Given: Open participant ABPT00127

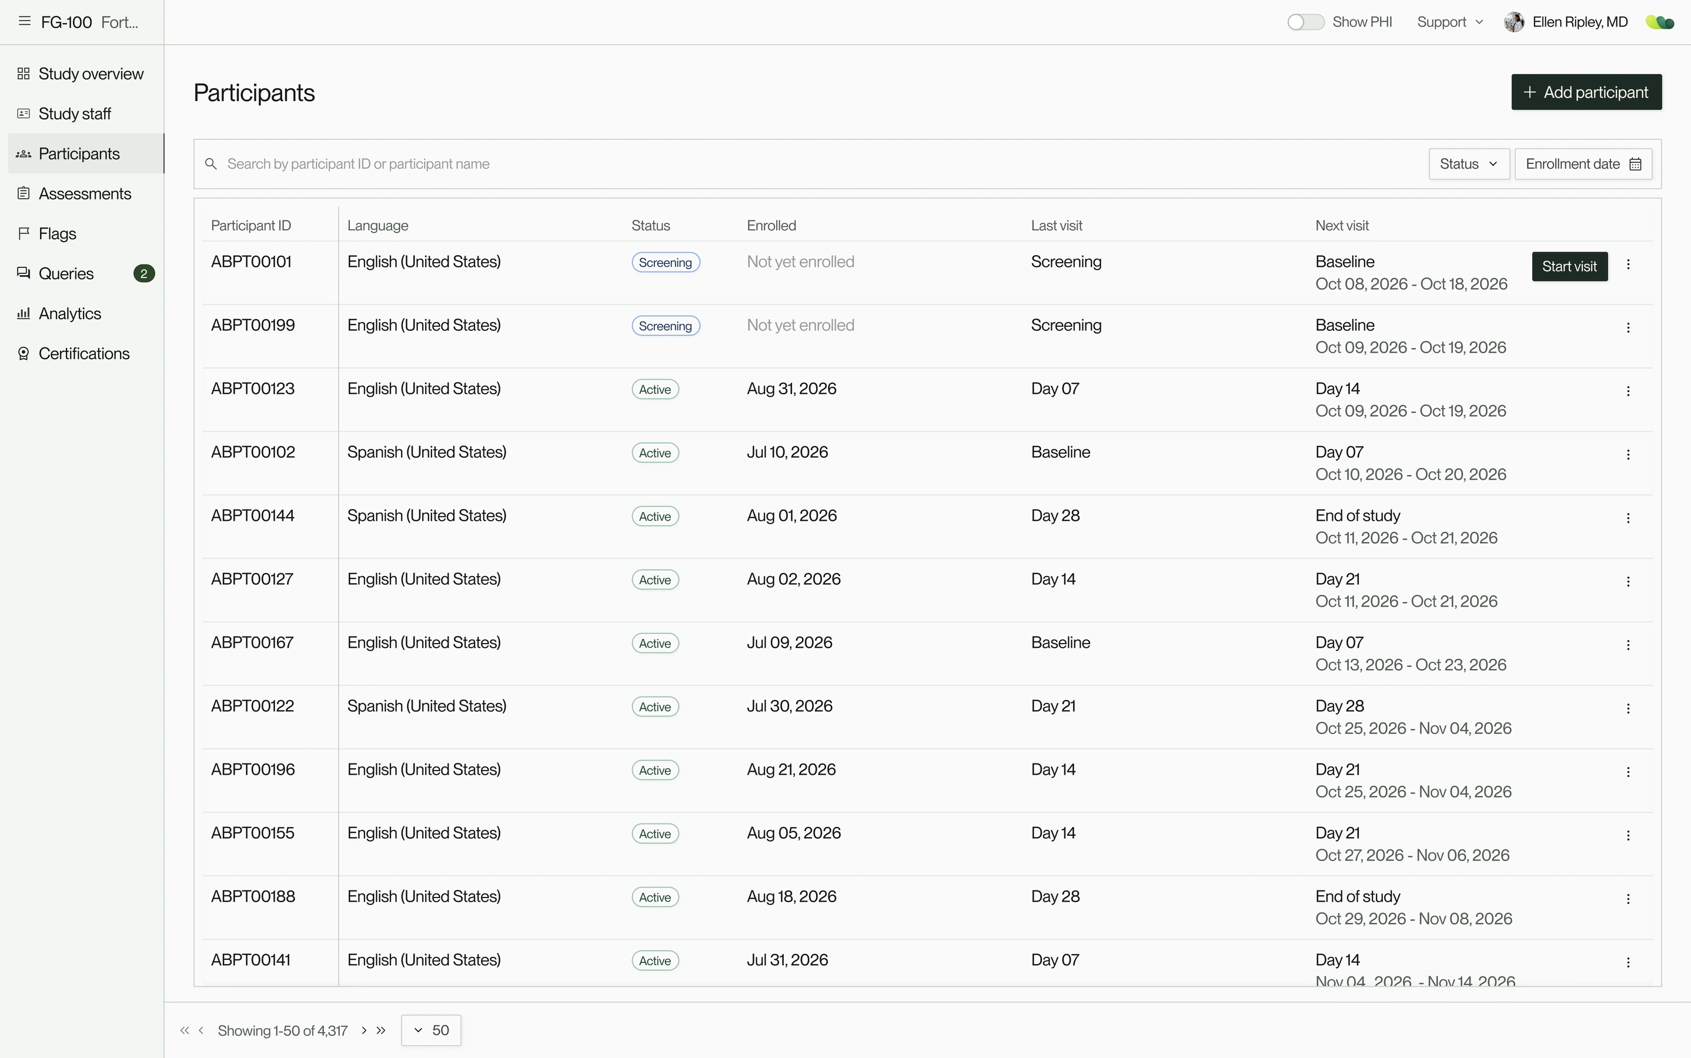Looking at the screenshot, I should click(252, 580).
